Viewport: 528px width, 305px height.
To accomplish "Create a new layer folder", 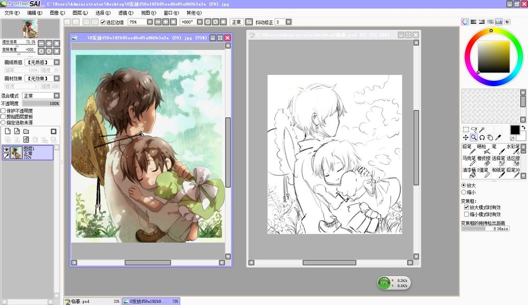I will pyautogui.click(x=26, y=132).
